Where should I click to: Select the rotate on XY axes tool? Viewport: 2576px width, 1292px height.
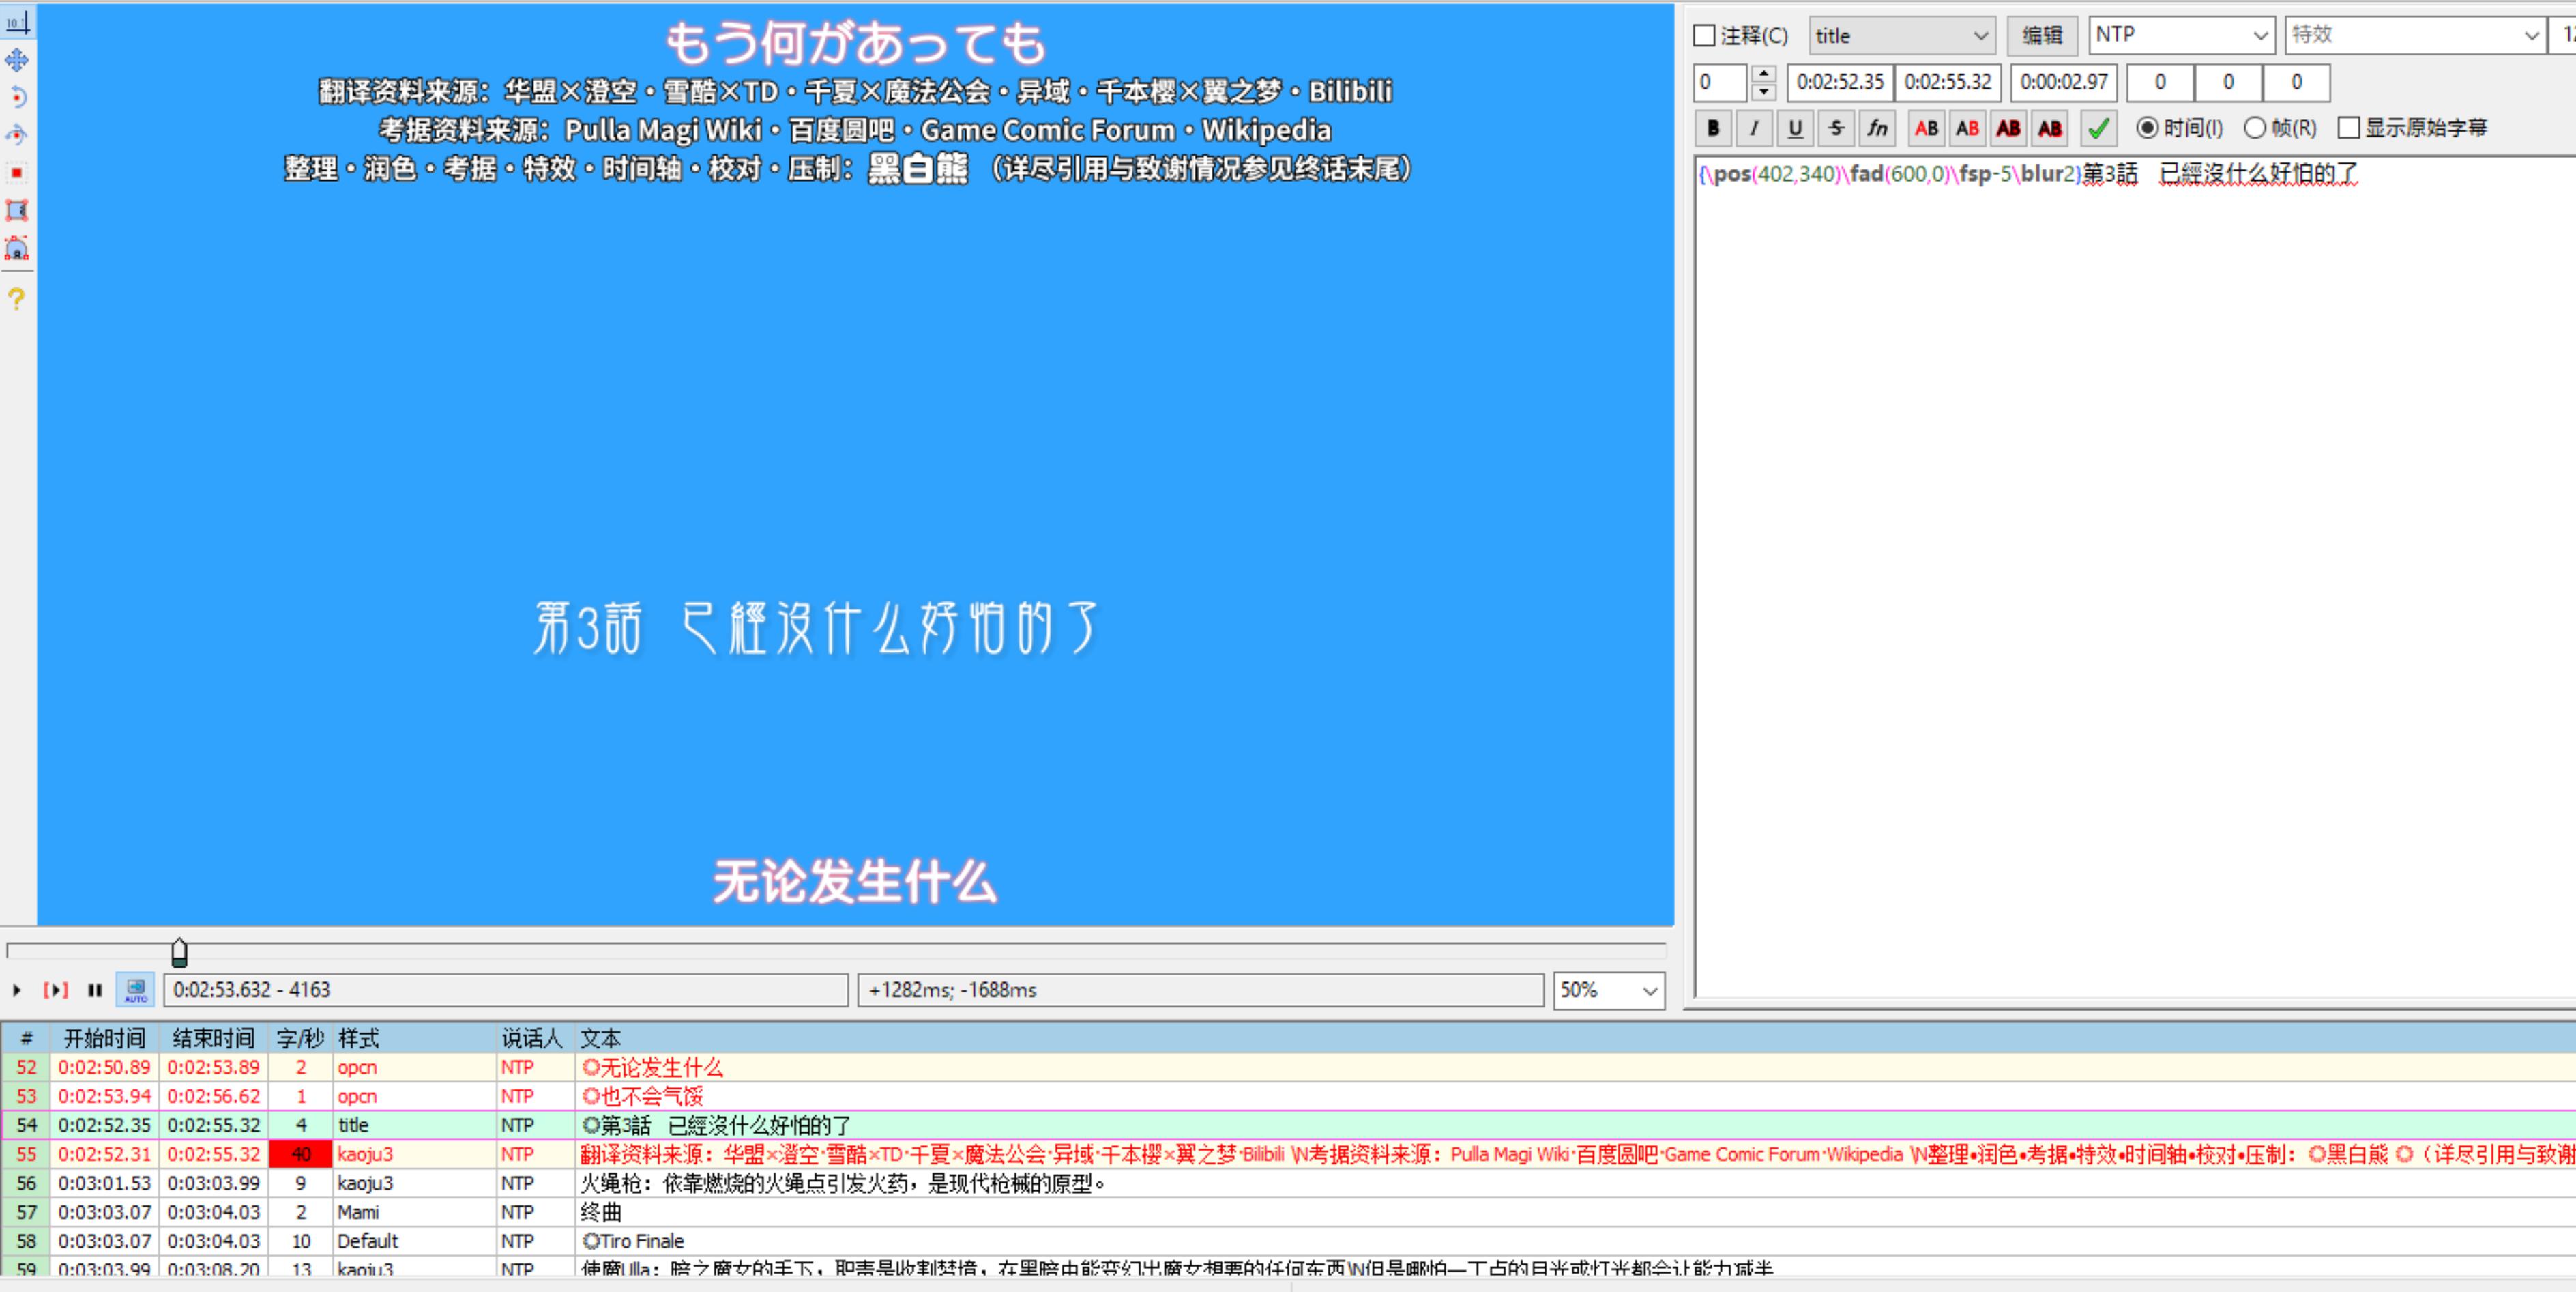(17, 135)
